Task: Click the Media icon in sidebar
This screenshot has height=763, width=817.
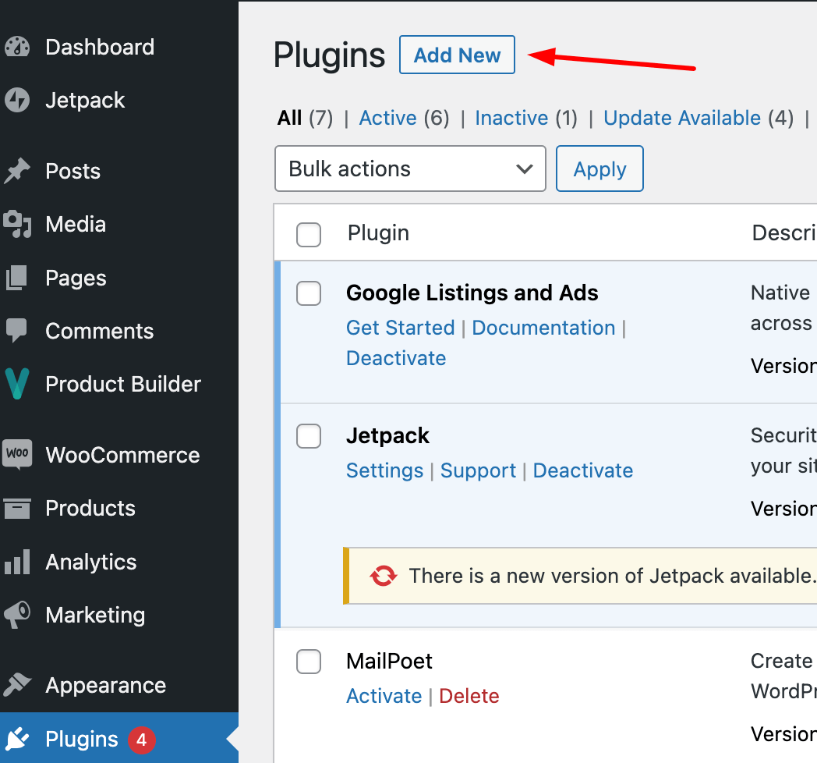Action: [x=17, y=224]
